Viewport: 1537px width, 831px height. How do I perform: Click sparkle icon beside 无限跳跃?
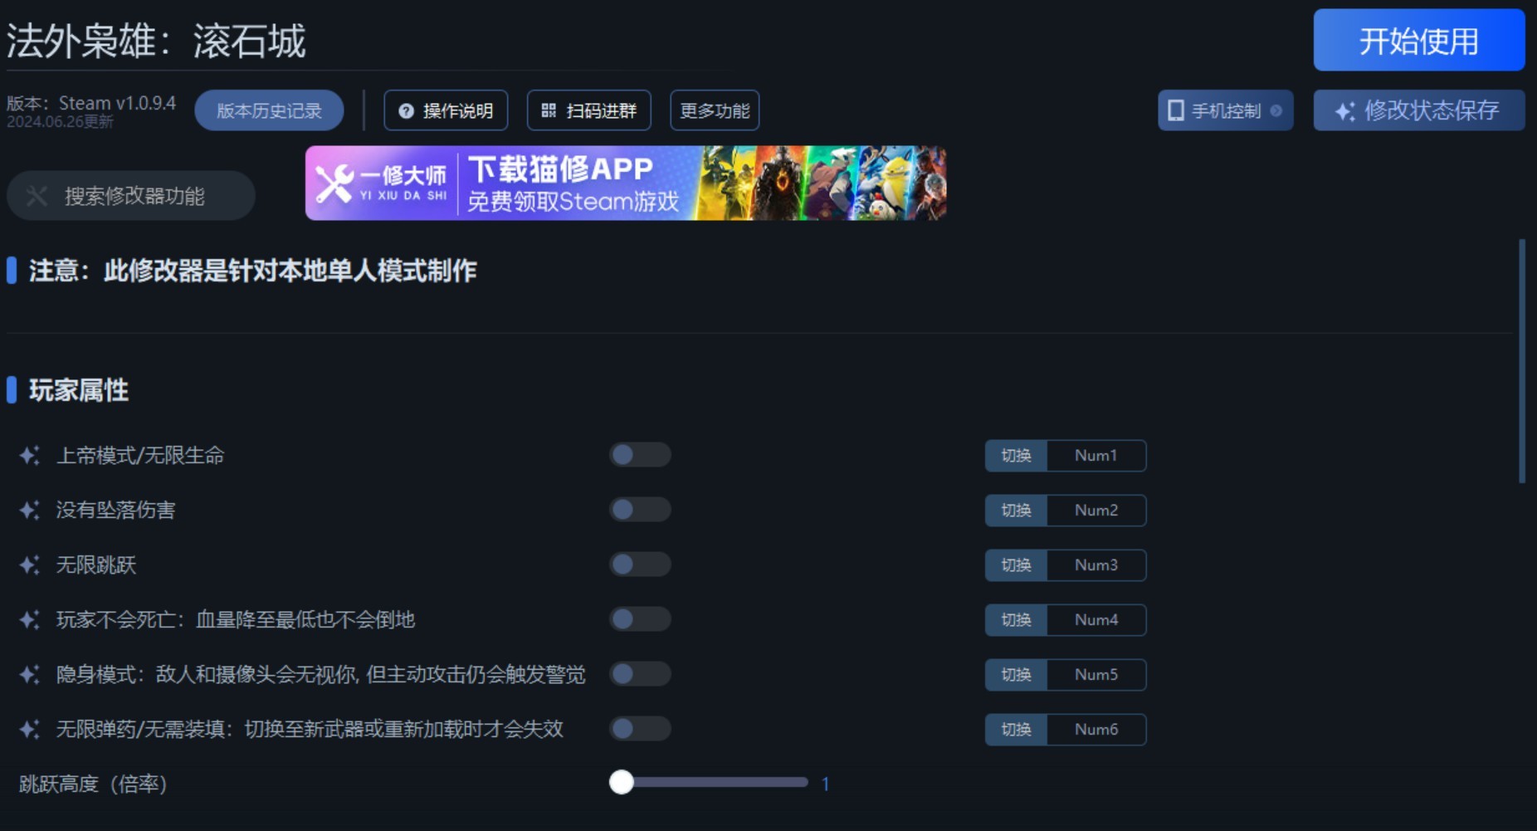point(29,565)
